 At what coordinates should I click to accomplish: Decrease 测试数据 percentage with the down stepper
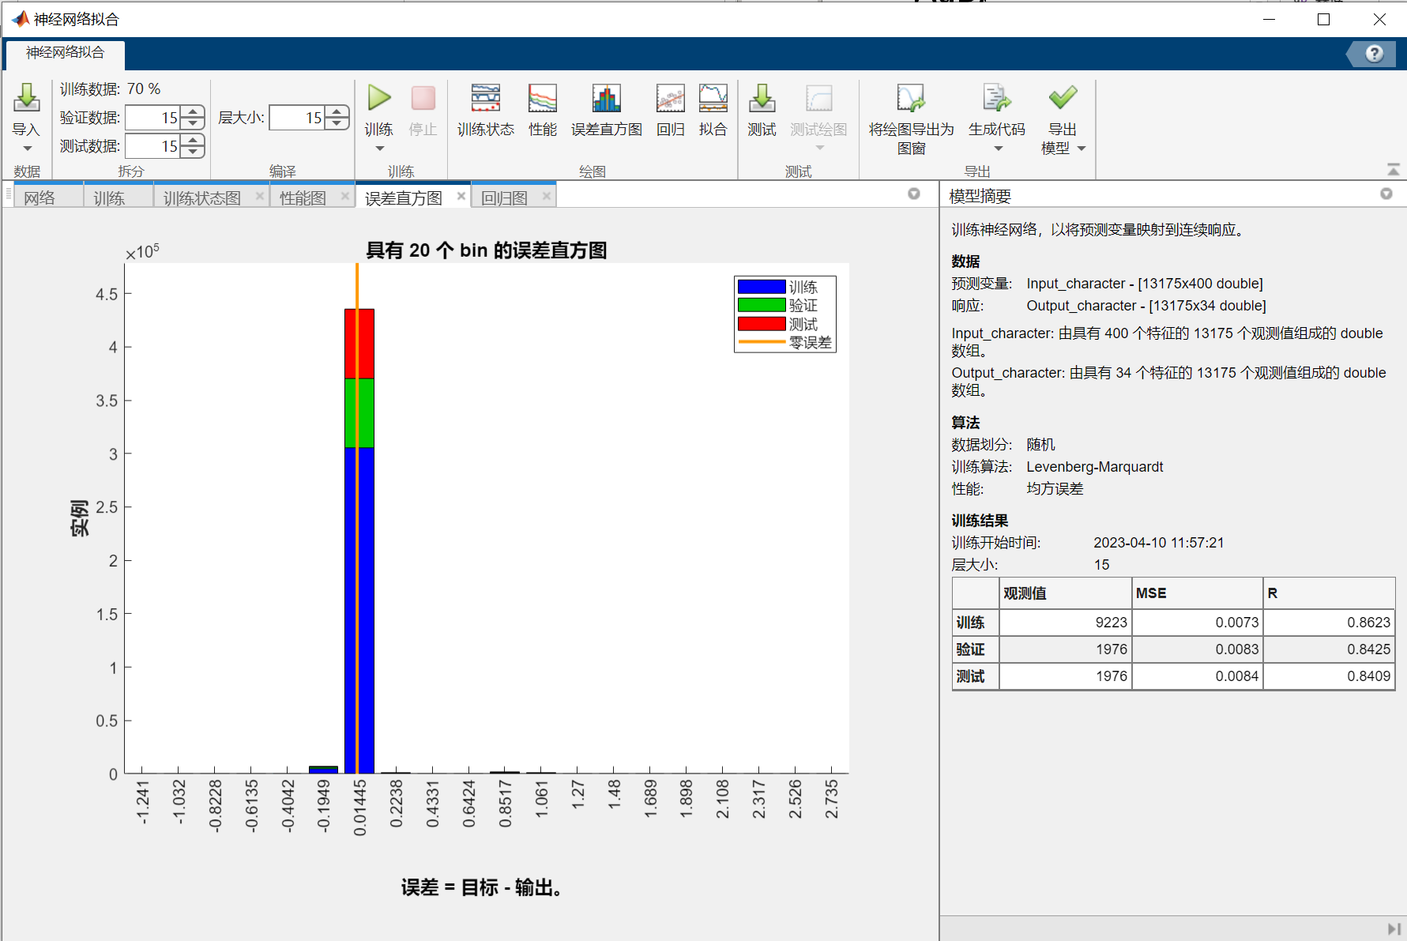pos(193,152)
